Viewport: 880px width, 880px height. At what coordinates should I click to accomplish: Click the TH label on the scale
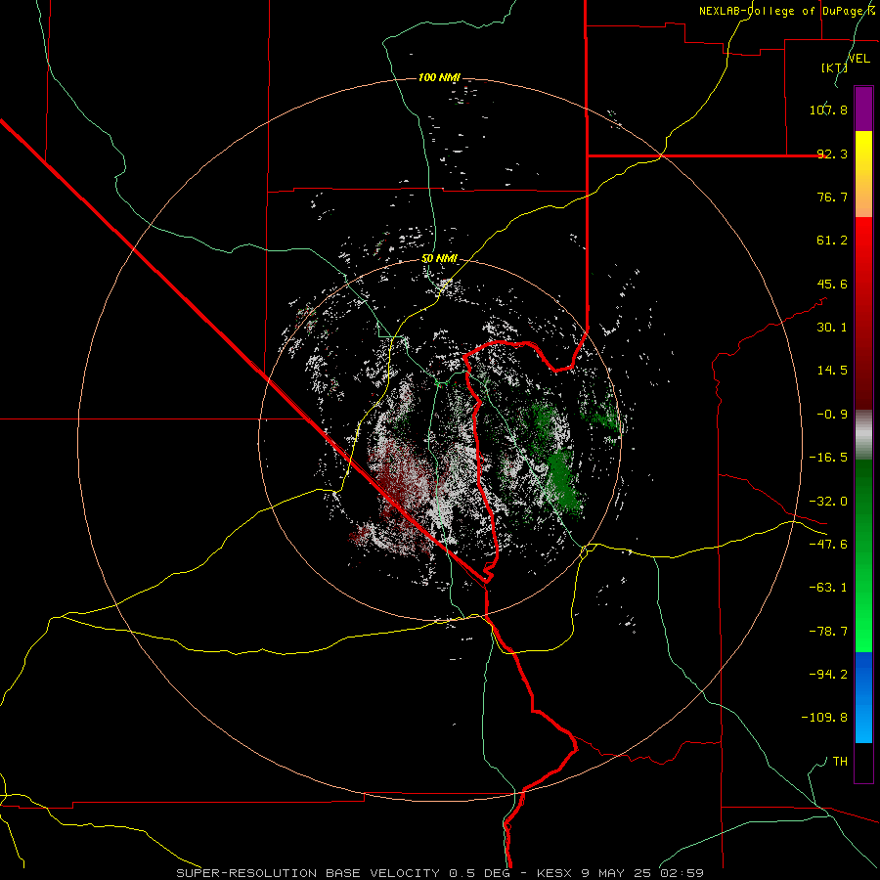tap(840, 761)
